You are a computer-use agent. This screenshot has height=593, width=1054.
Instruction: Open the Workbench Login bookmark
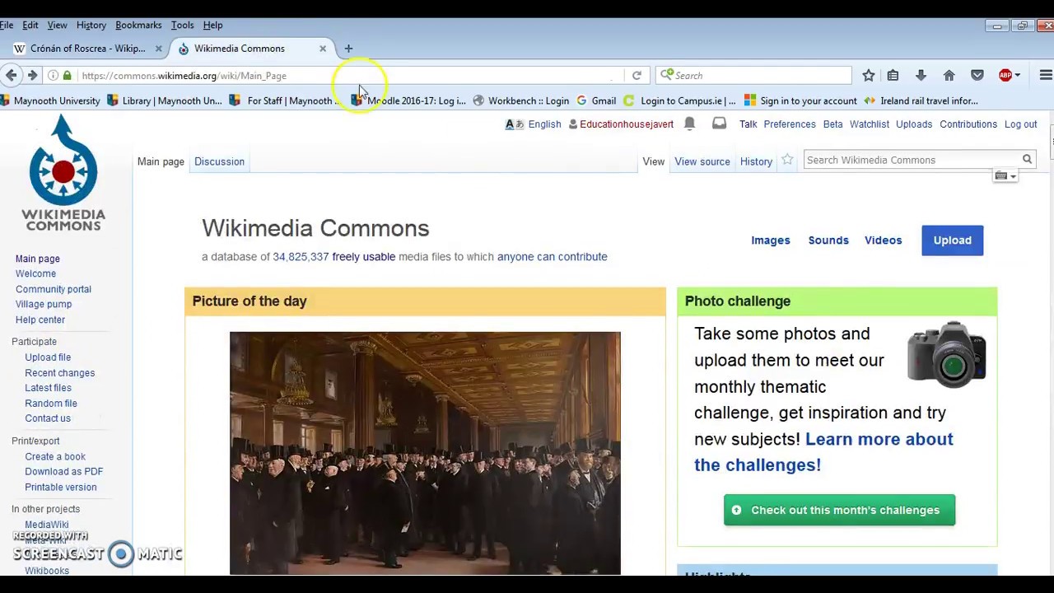pos(521,100)
